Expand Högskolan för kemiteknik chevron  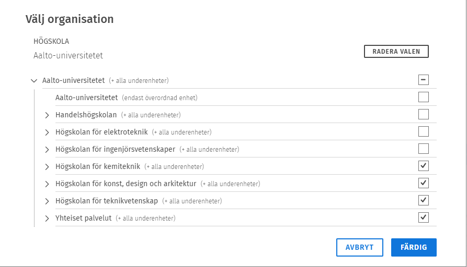47,166
